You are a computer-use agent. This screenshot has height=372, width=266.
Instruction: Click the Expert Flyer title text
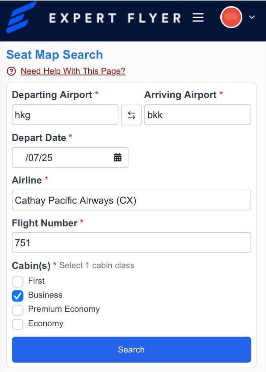tap(115, 18)
